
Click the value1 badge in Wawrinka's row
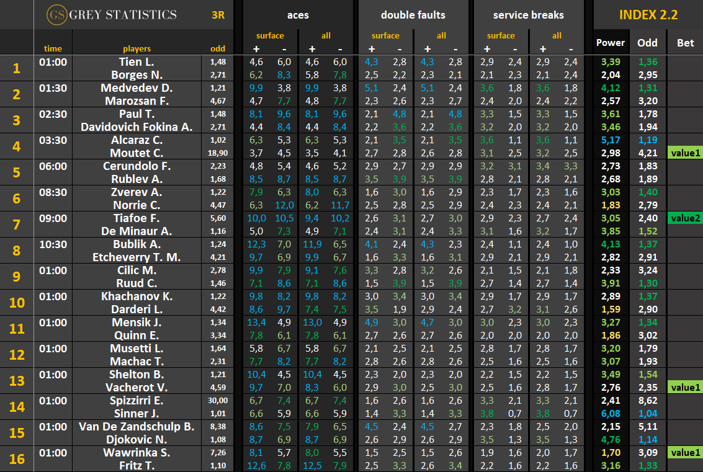click(x=685, y=452)
